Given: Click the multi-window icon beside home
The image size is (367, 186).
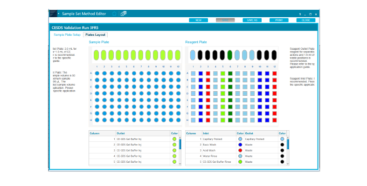Looking at the screenshot, I should [124, 14].
